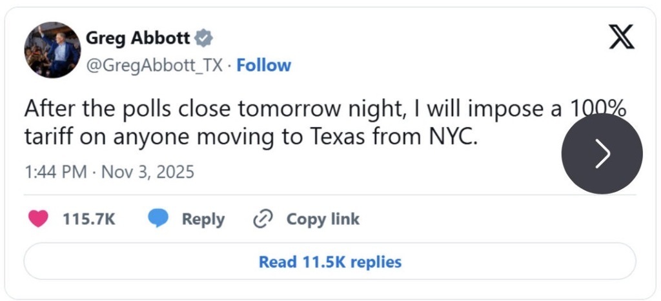Click the 115.7K likes count

(89, 219)
